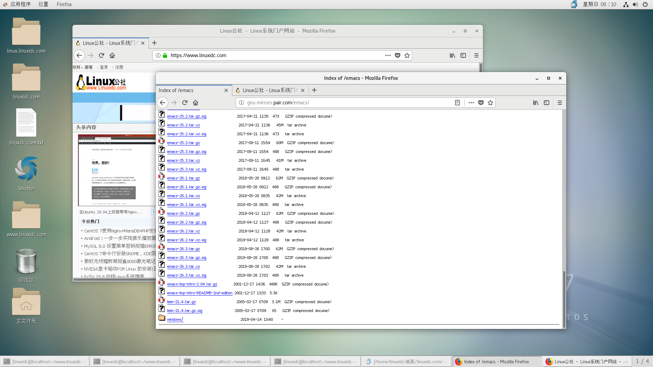Open the linux.linuxidc.com desktop folder
653x367 pixels.
click(x=26, y=36)
